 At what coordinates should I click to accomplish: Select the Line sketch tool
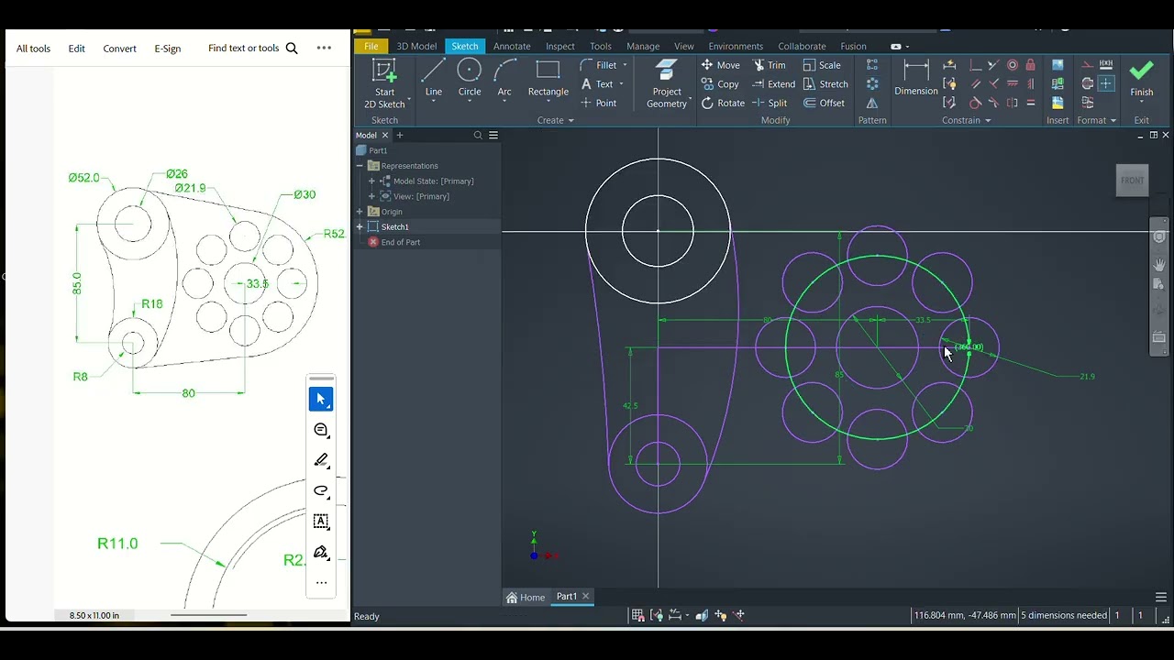pos(433,78)
